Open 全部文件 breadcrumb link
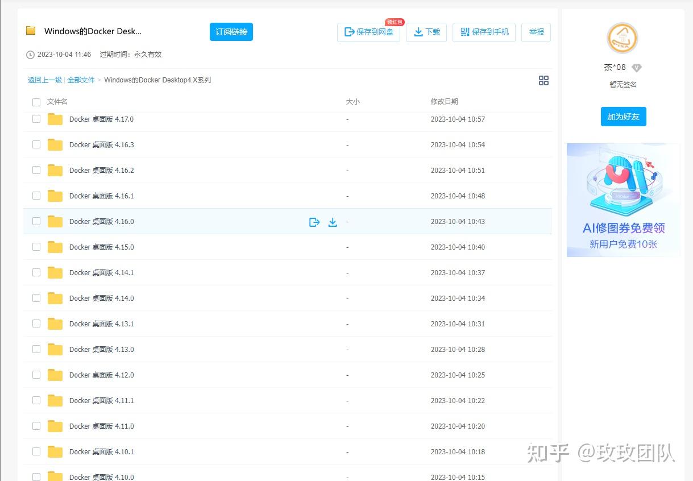This screenshot has height=481, width=693. click(81, 80)
